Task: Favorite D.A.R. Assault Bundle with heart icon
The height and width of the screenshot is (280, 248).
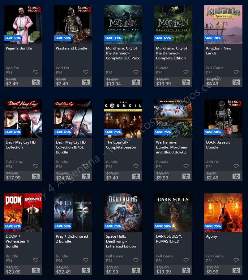Action: pyautogui.click(x=236, y=166)
